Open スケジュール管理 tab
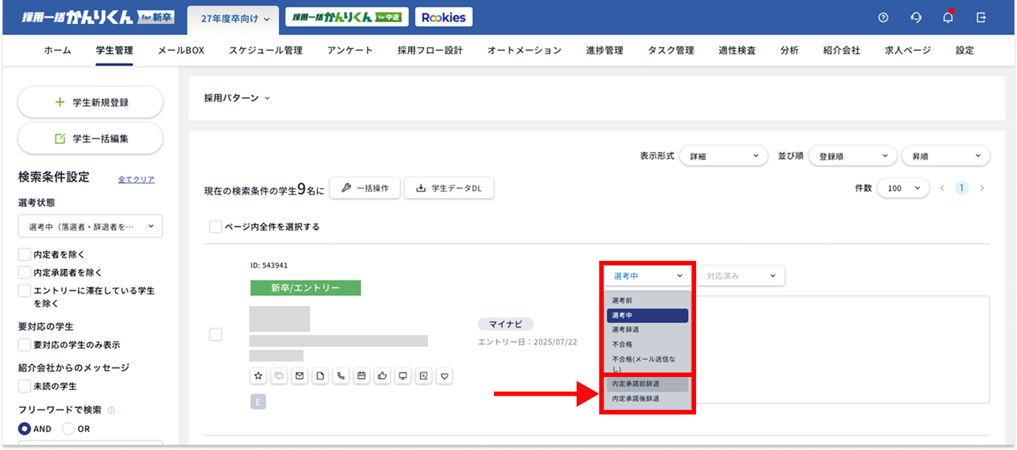Screen dimensions: 1017x450 [265, 50]
